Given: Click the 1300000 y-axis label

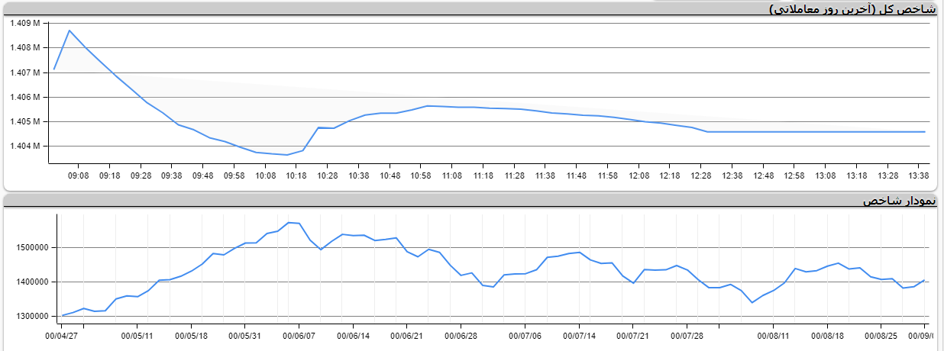Looking at the screenshot, I should coord(31,316).
